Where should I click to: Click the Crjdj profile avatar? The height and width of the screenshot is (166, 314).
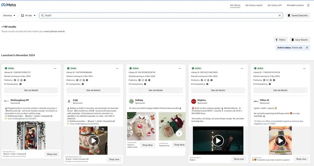[x=69, y=101]
